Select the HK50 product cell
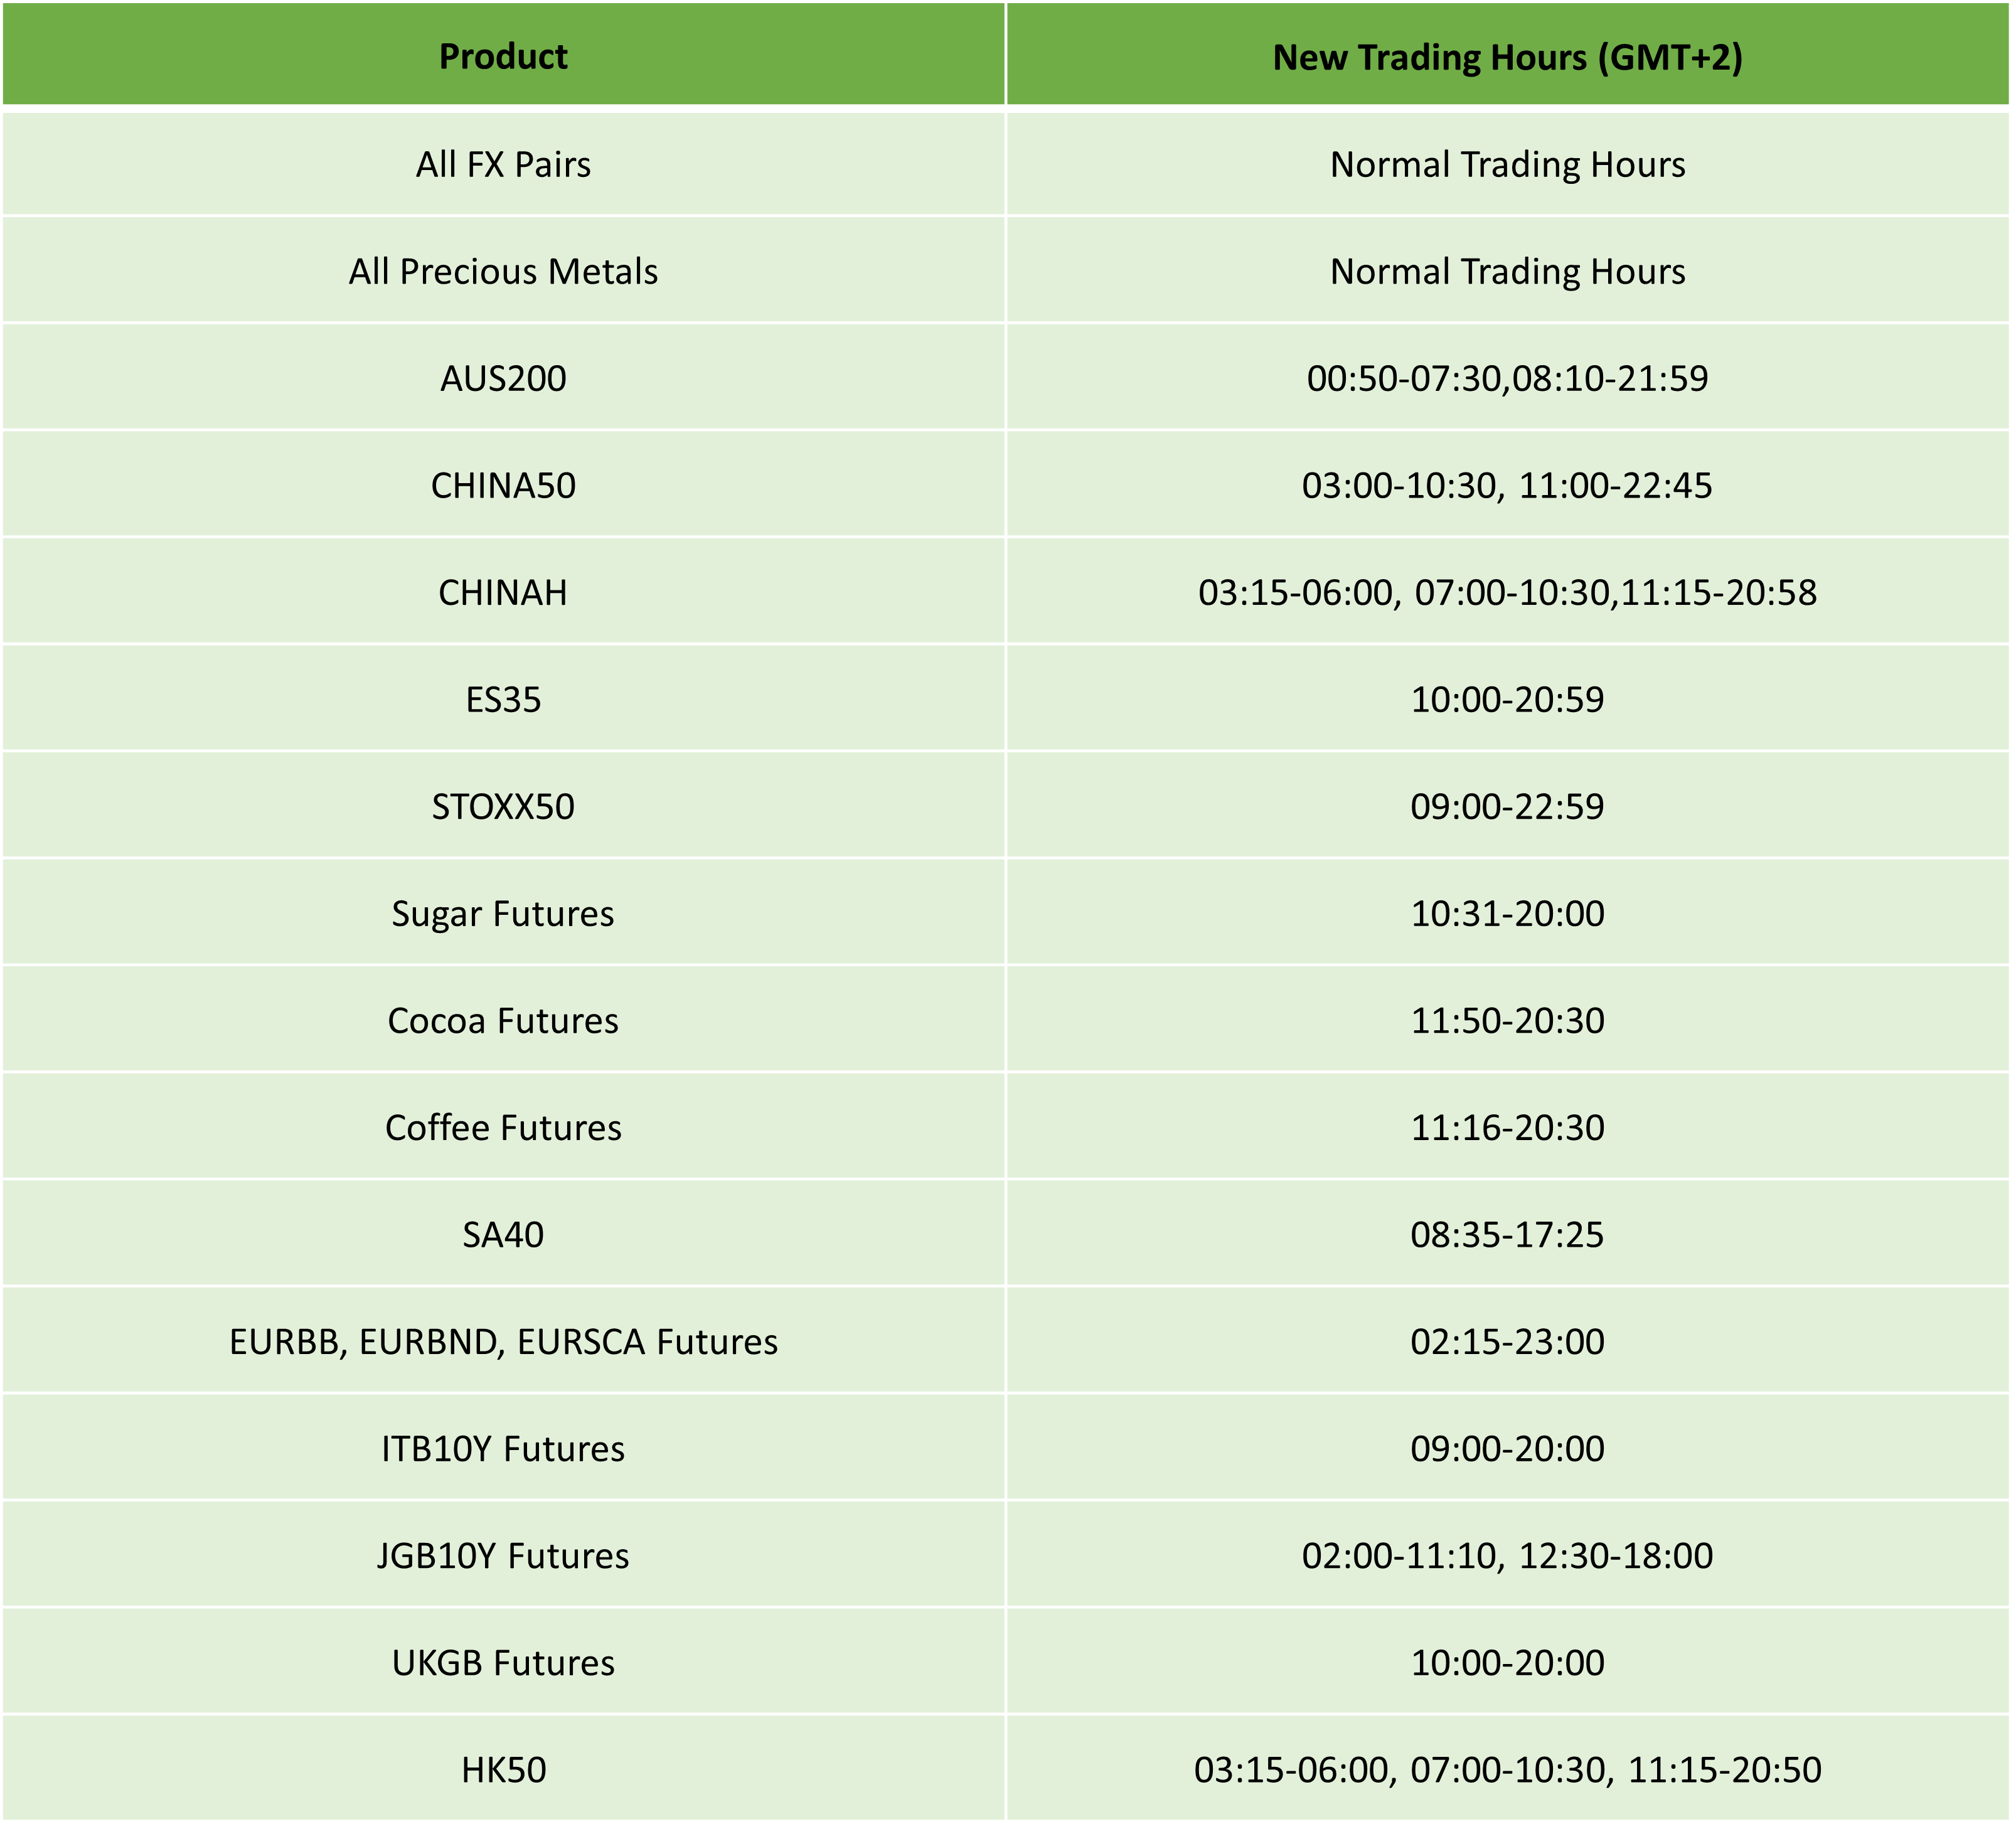This screenshot has width=2016, height=1824. click(x=503, y=1769)
